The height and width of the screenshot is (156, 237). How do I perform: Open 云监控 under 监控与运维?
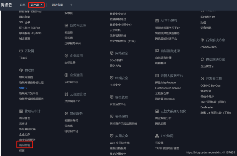click(x=69, y=33)
